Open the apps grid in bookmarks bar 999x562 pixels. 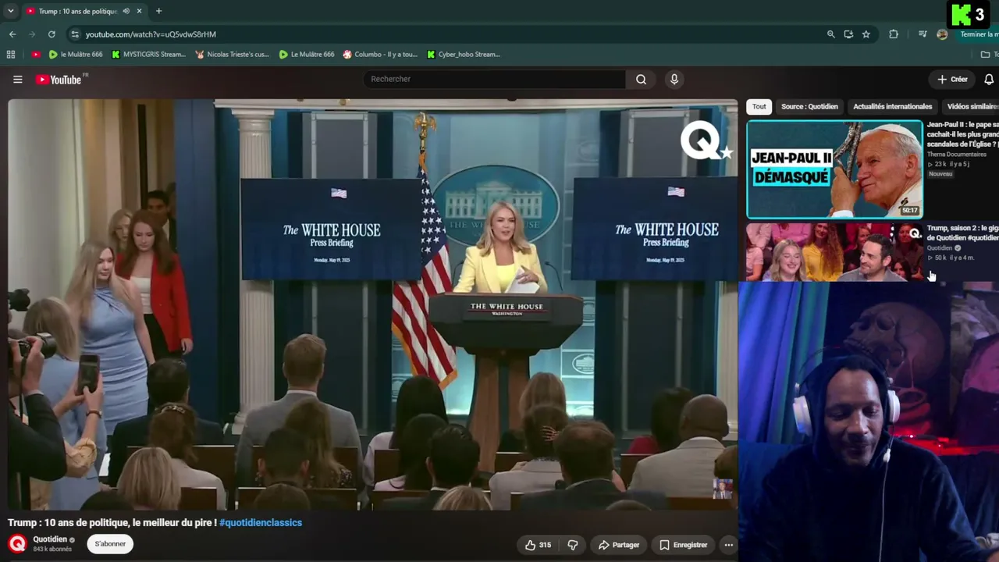[11, 55]
